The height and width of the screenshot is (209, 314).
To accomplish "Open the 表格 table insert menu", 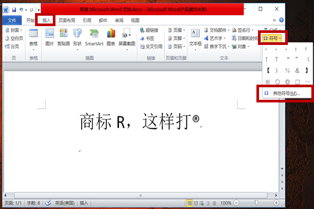I will [x=33, y=40].
